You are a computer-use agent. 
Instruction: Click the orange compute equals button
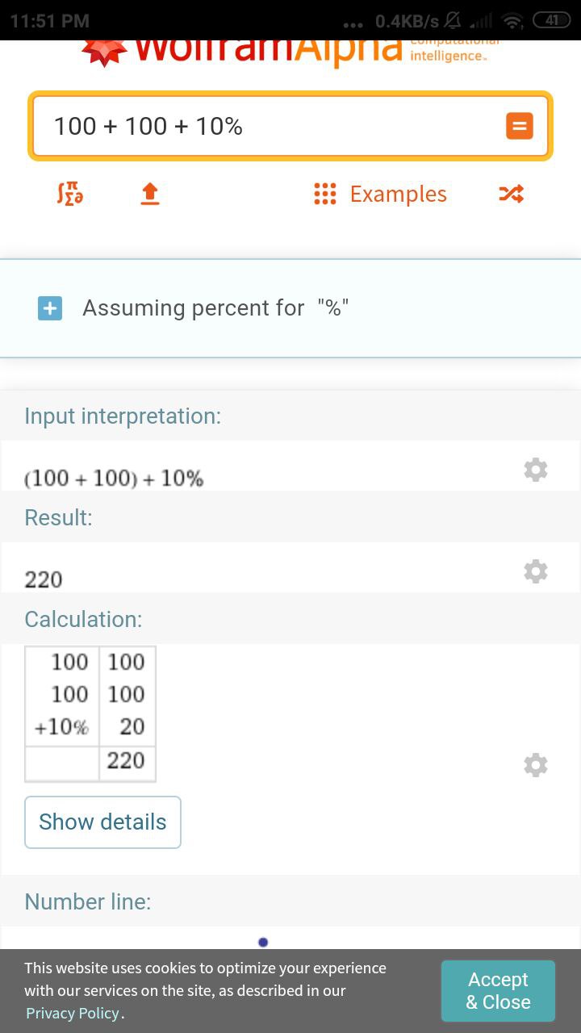[x=519, y=126]
